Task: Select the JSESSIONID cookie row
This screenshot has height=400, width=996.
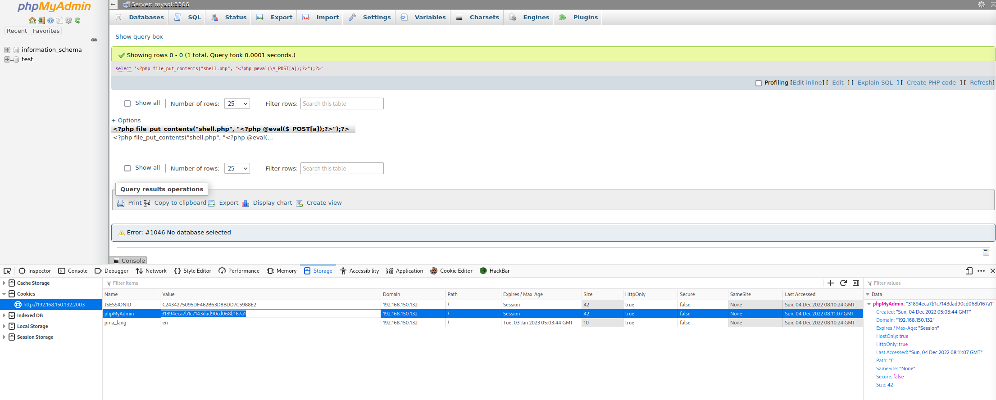Action: pos(482,305)
